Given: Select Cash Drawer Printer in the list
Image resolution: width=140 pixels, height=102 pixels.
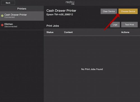Looking at the screenshot, I should pyautogui.click(x=22, y=16).
